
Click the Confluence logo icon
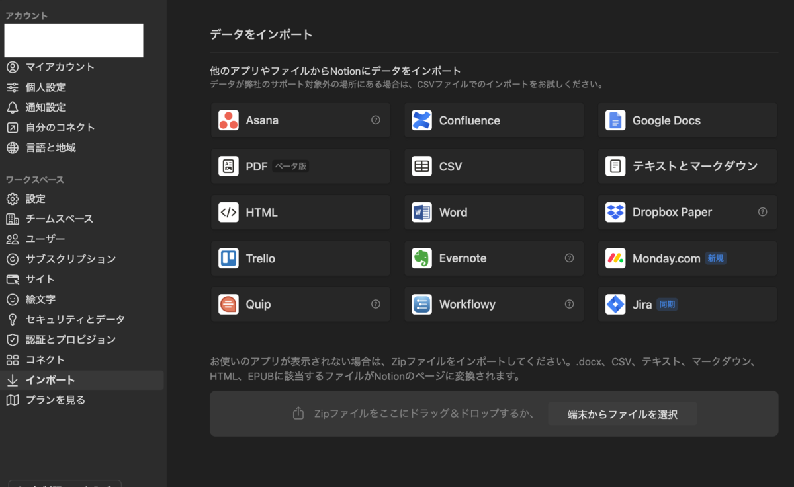pos(421,120)
